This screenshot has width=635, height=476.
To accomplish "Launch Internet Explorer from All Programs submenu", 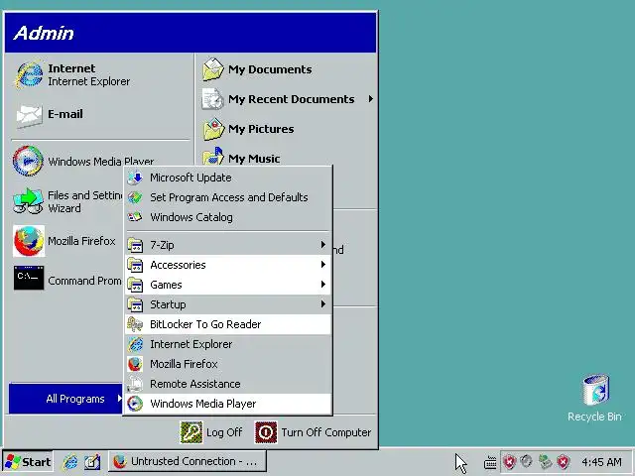I will coord(228,344).
